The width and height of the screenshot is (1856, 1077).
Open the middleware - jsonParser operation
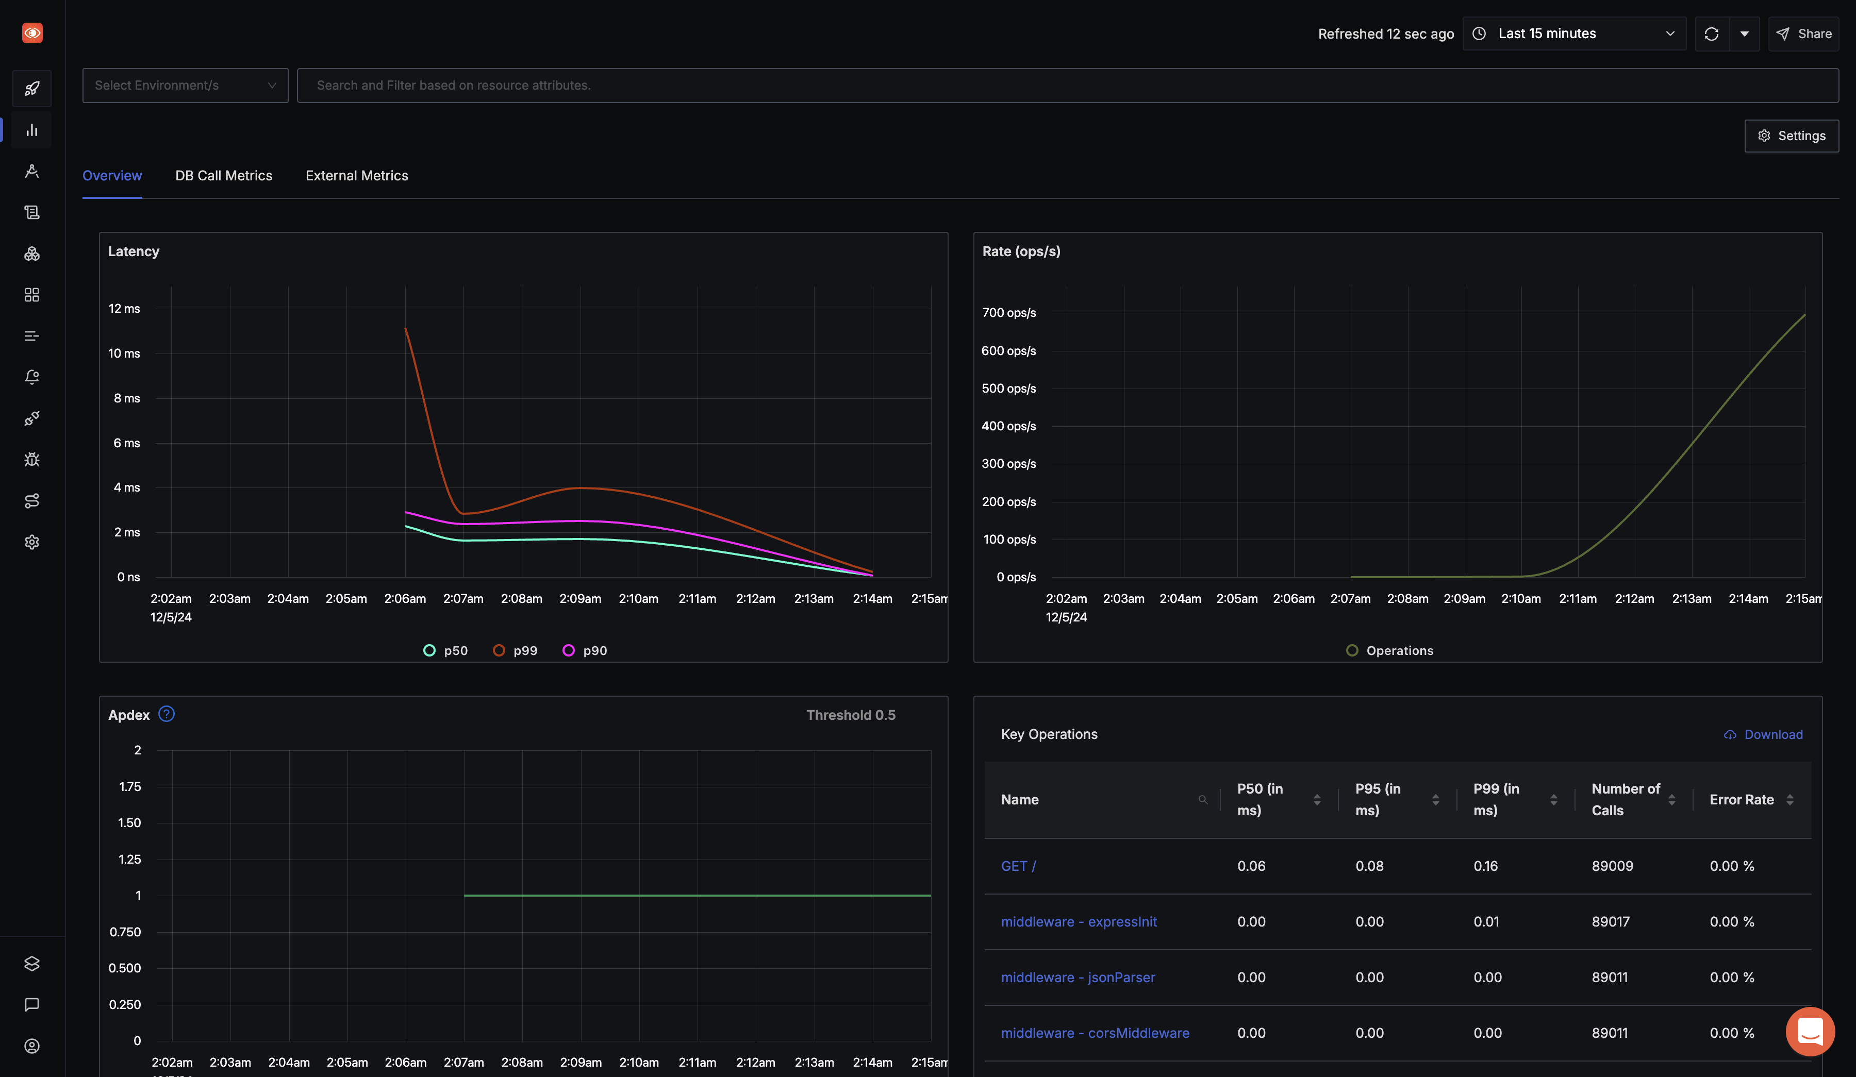coord(1078,978)
